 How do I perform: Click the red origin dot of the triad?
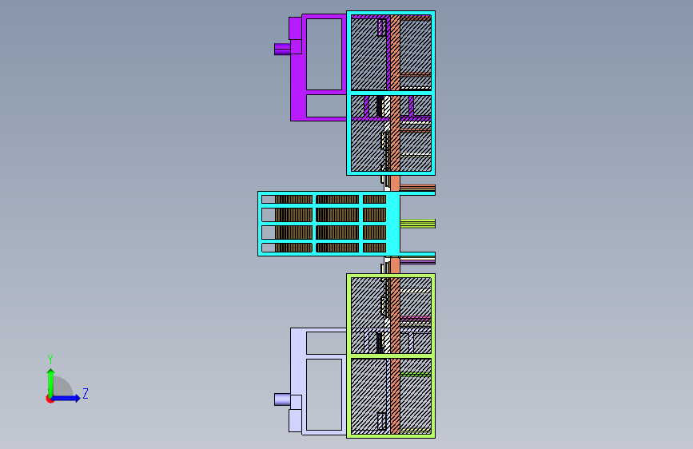[50, 399]
